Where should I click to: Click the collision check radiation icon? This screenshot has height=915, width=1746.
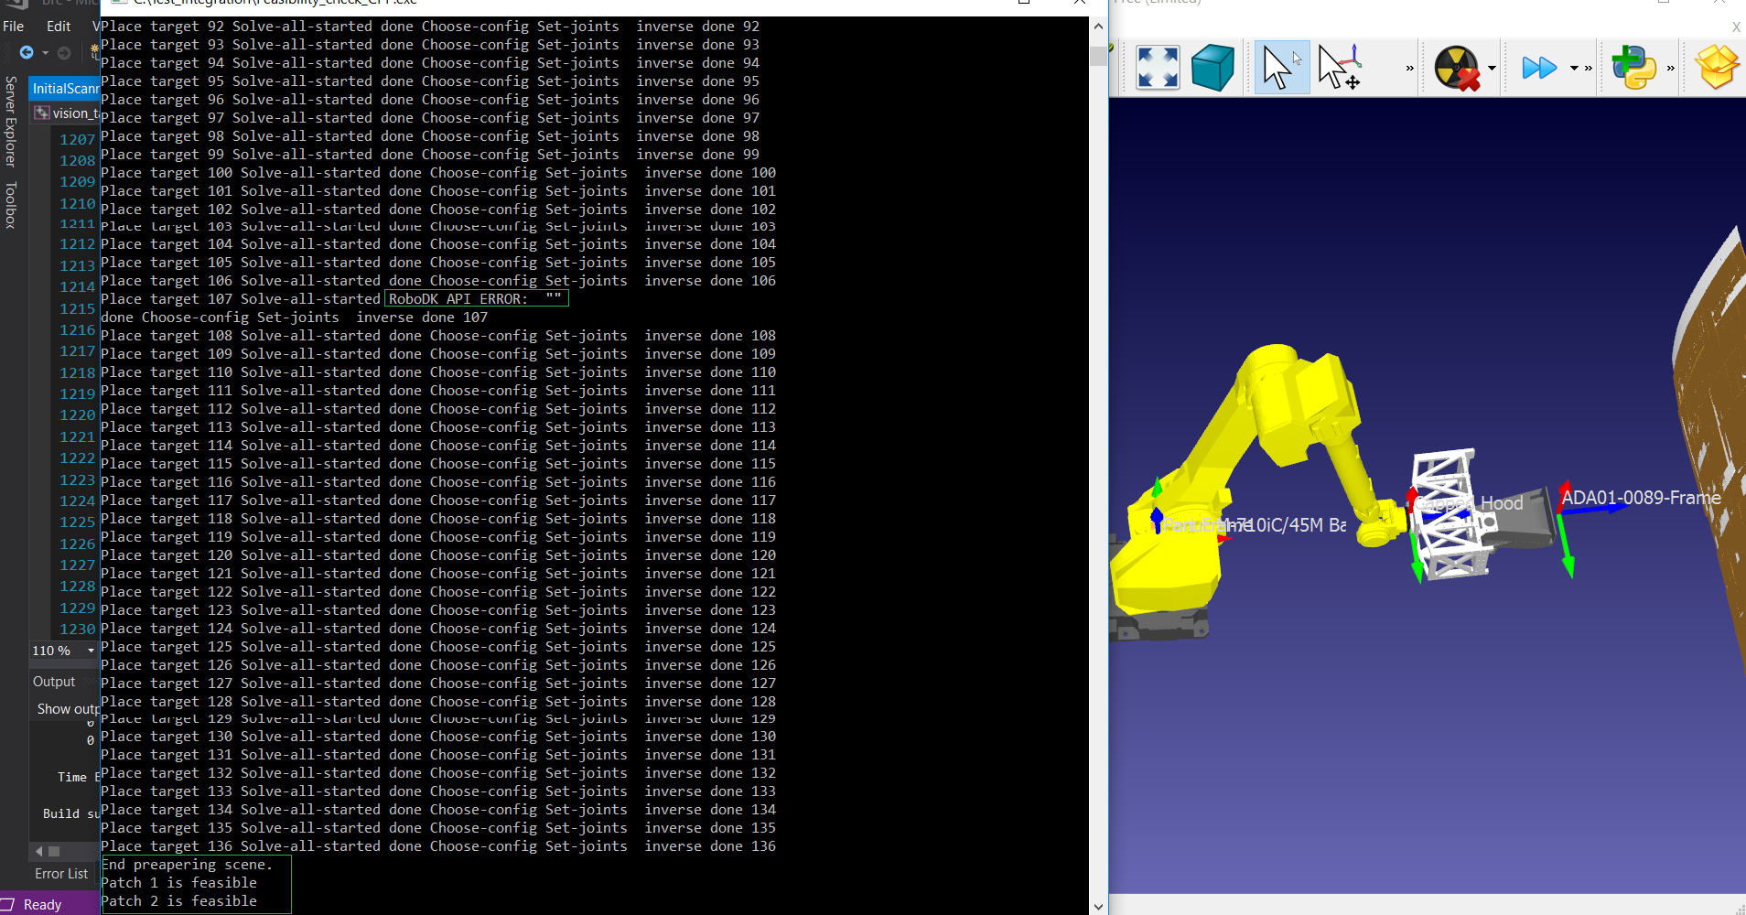pyautogui.click(x=1456, y=68)
